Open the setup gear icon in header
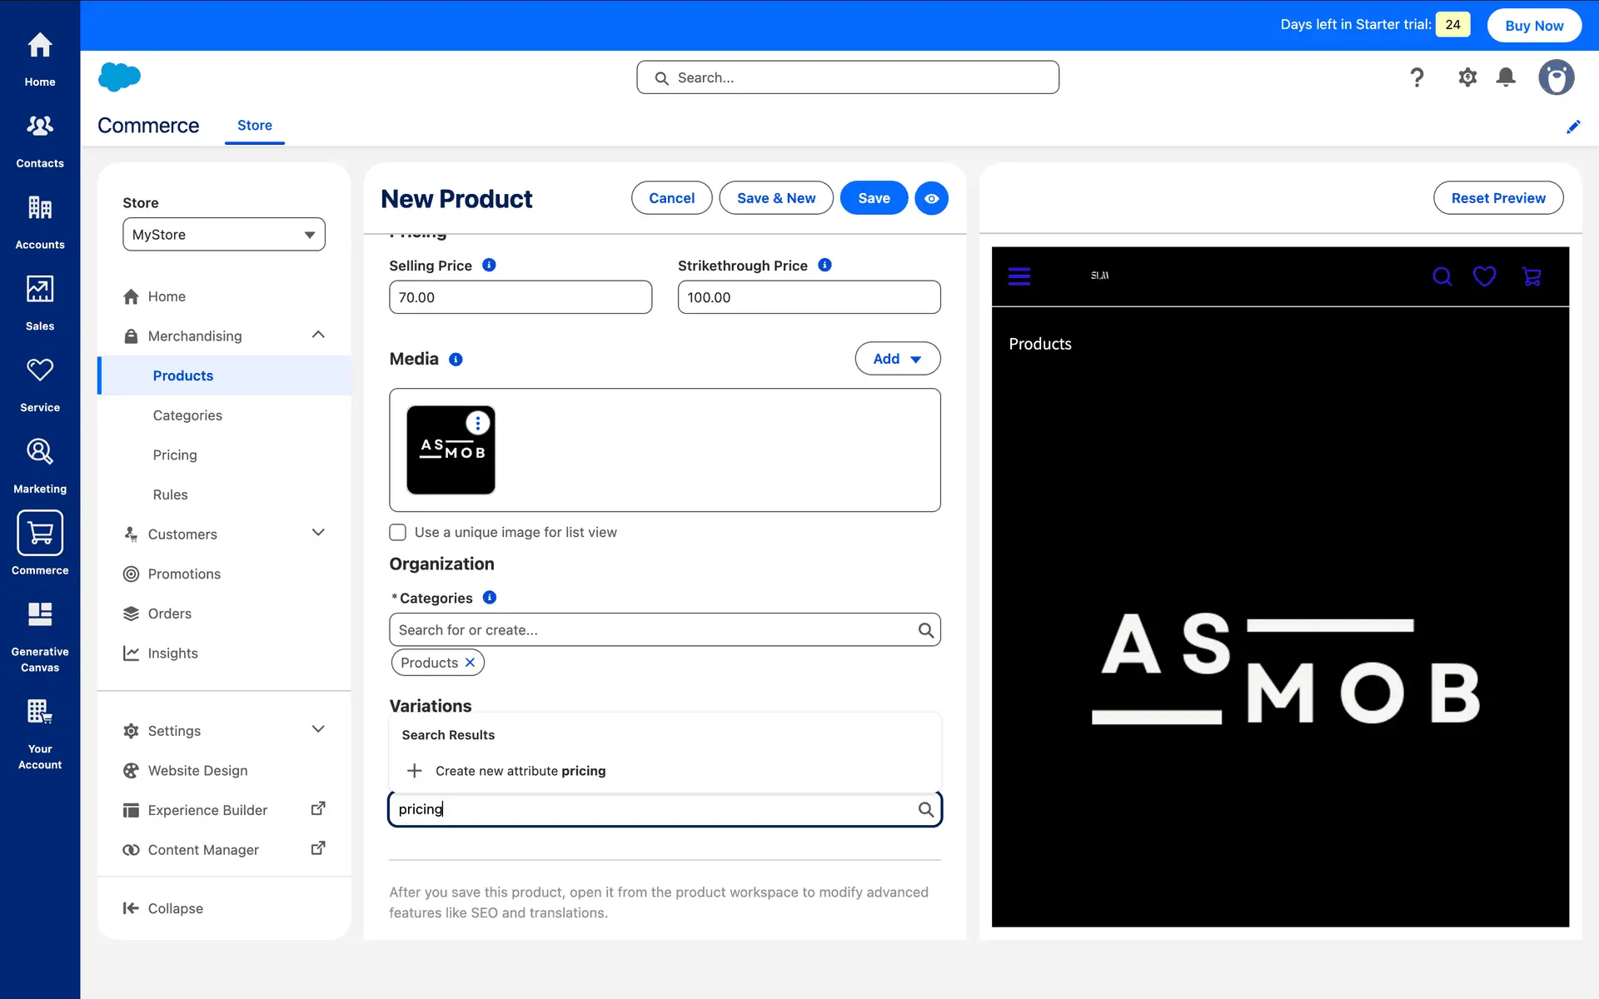This screenshot has height=999, width=1599. 1467,77
